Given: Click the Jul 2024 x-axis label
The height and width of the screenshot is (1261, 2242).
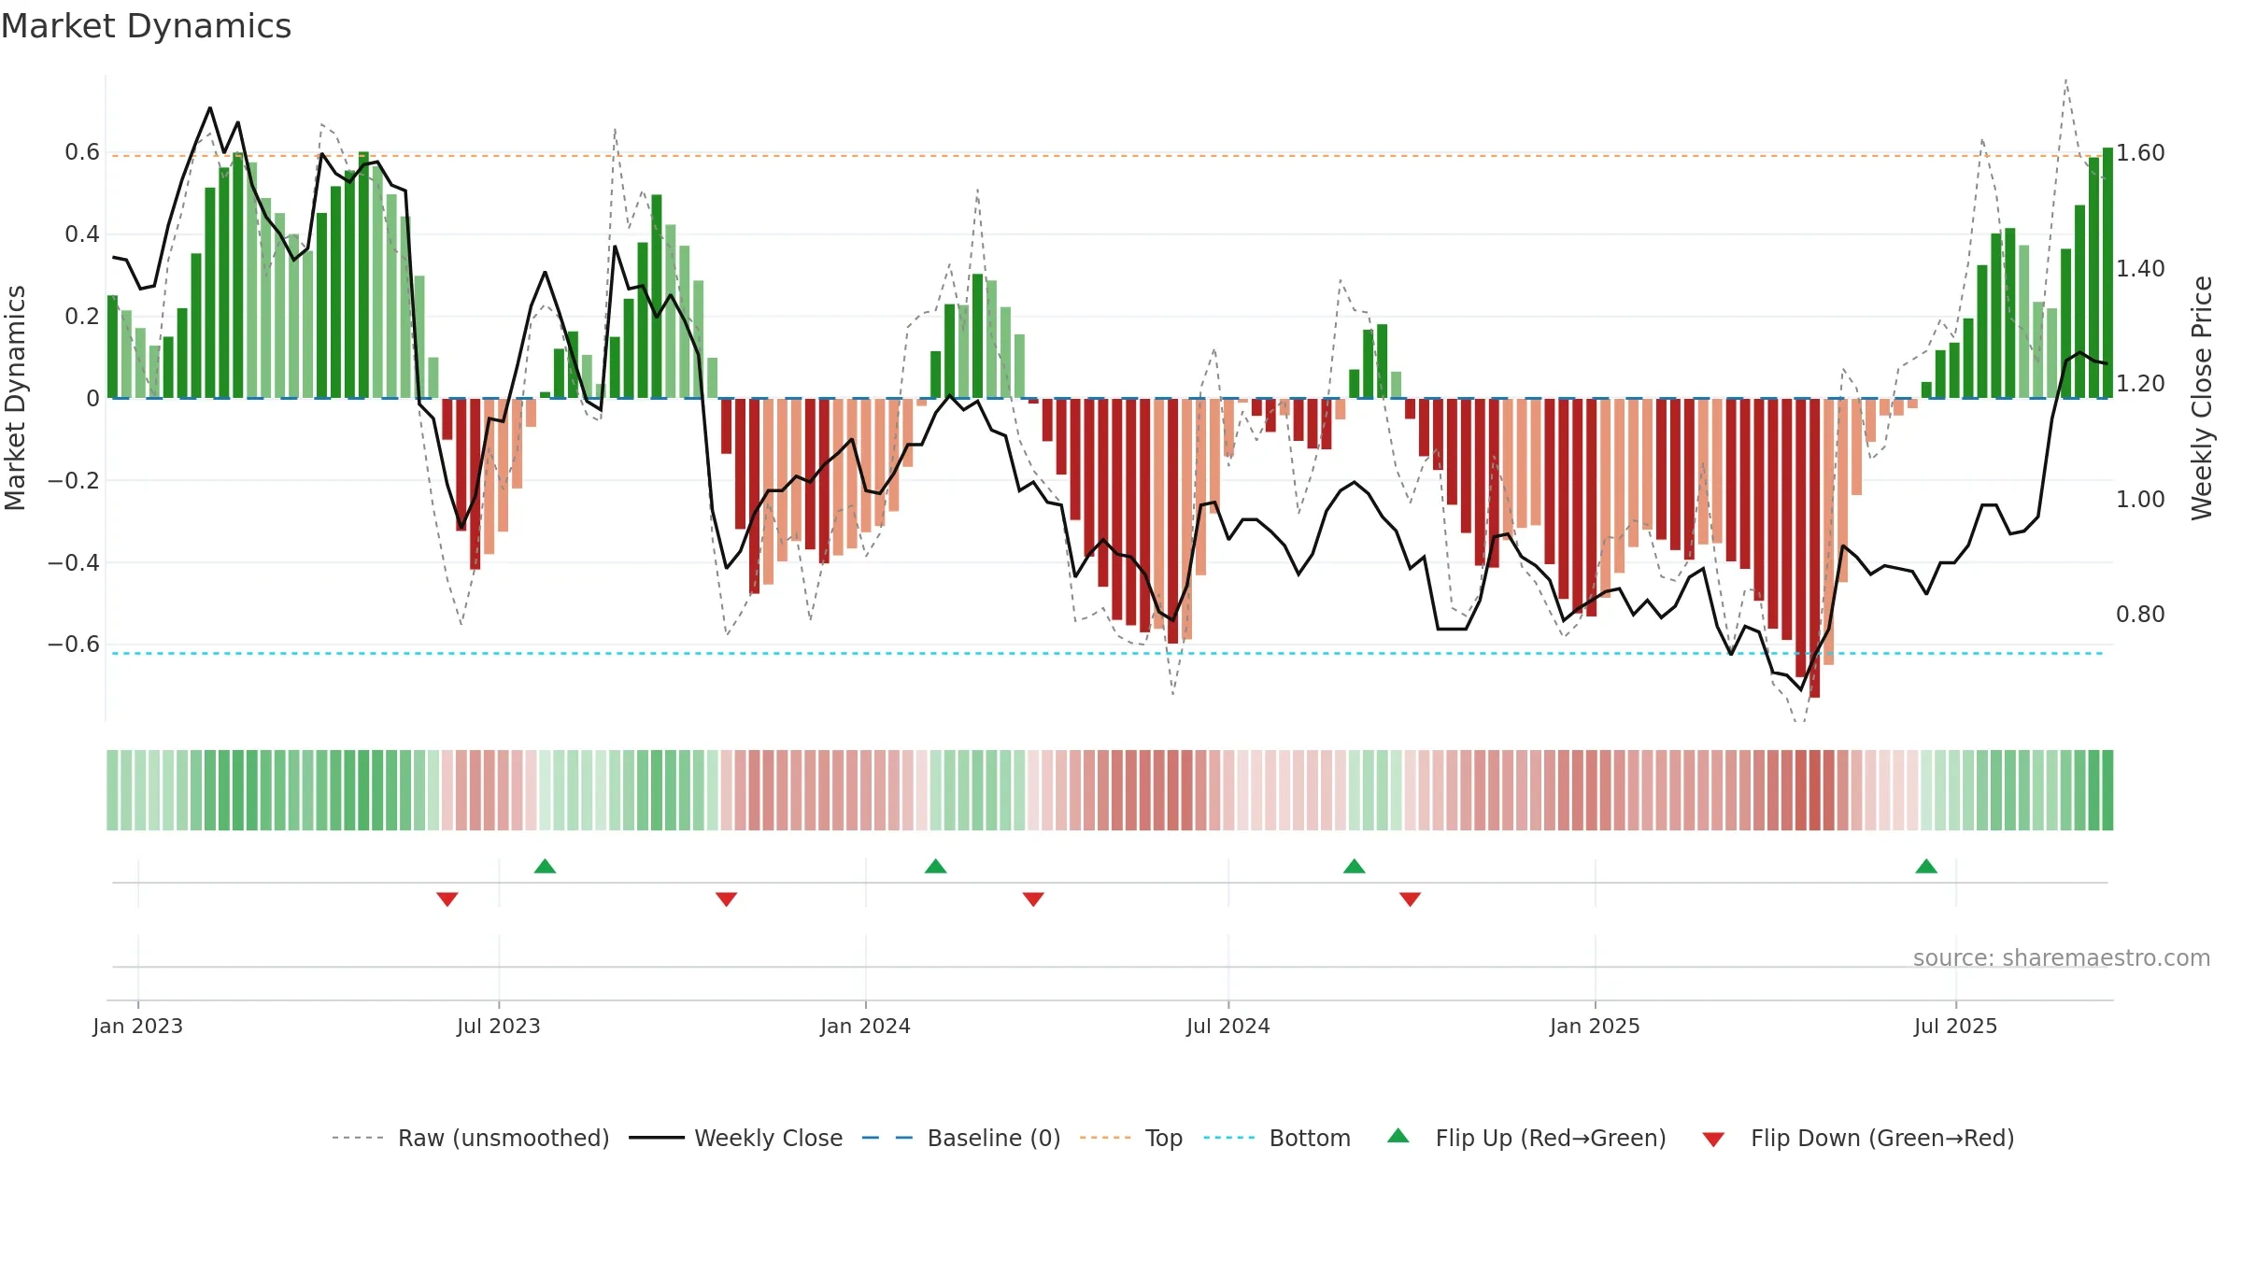Looking at the screenshot, I should (1228, 1026).
